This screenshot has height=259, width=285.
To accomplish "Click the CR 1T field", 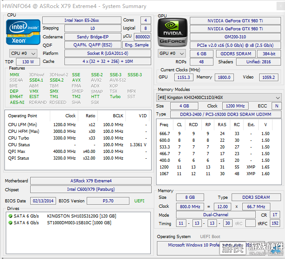I will point(275,215).
